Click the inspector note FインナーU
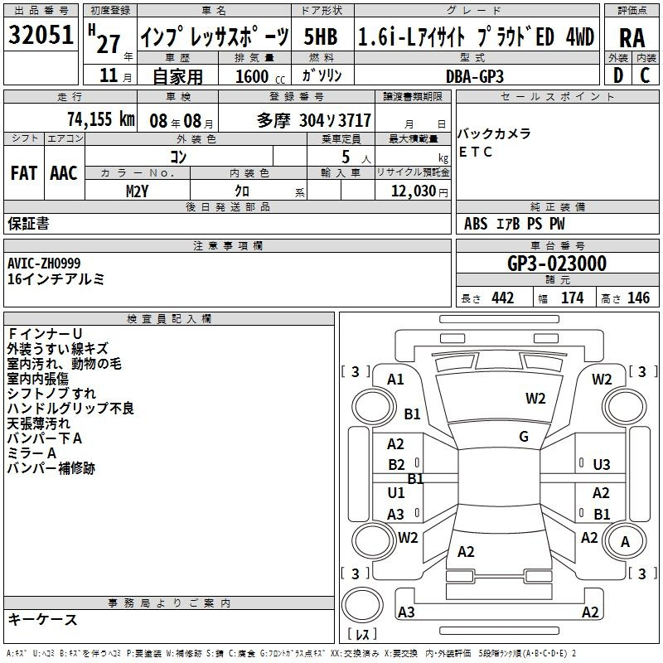 pyautogui.click(x=45, y=334)
